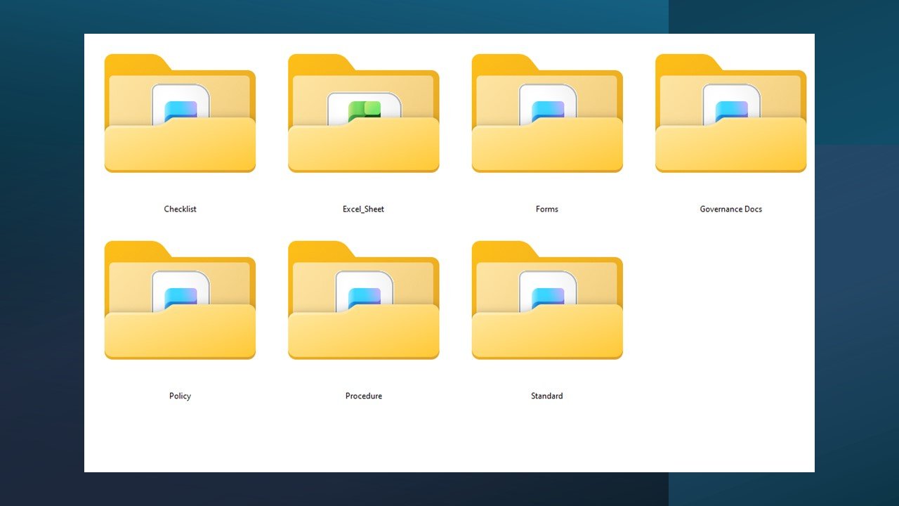Click the Excel_Sheet folder name label
The width and height of the screenshot is (899, 506).
tap(363, 209)
